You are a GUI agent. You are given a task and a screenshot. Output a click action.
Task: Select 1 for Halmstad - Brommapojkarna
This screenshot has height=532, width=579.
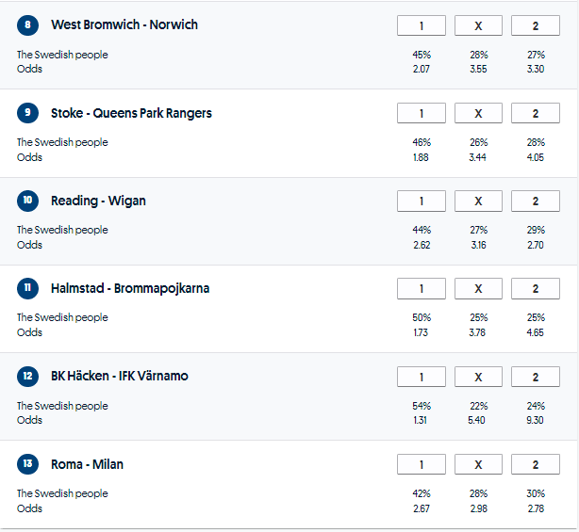tap(422, 289)
